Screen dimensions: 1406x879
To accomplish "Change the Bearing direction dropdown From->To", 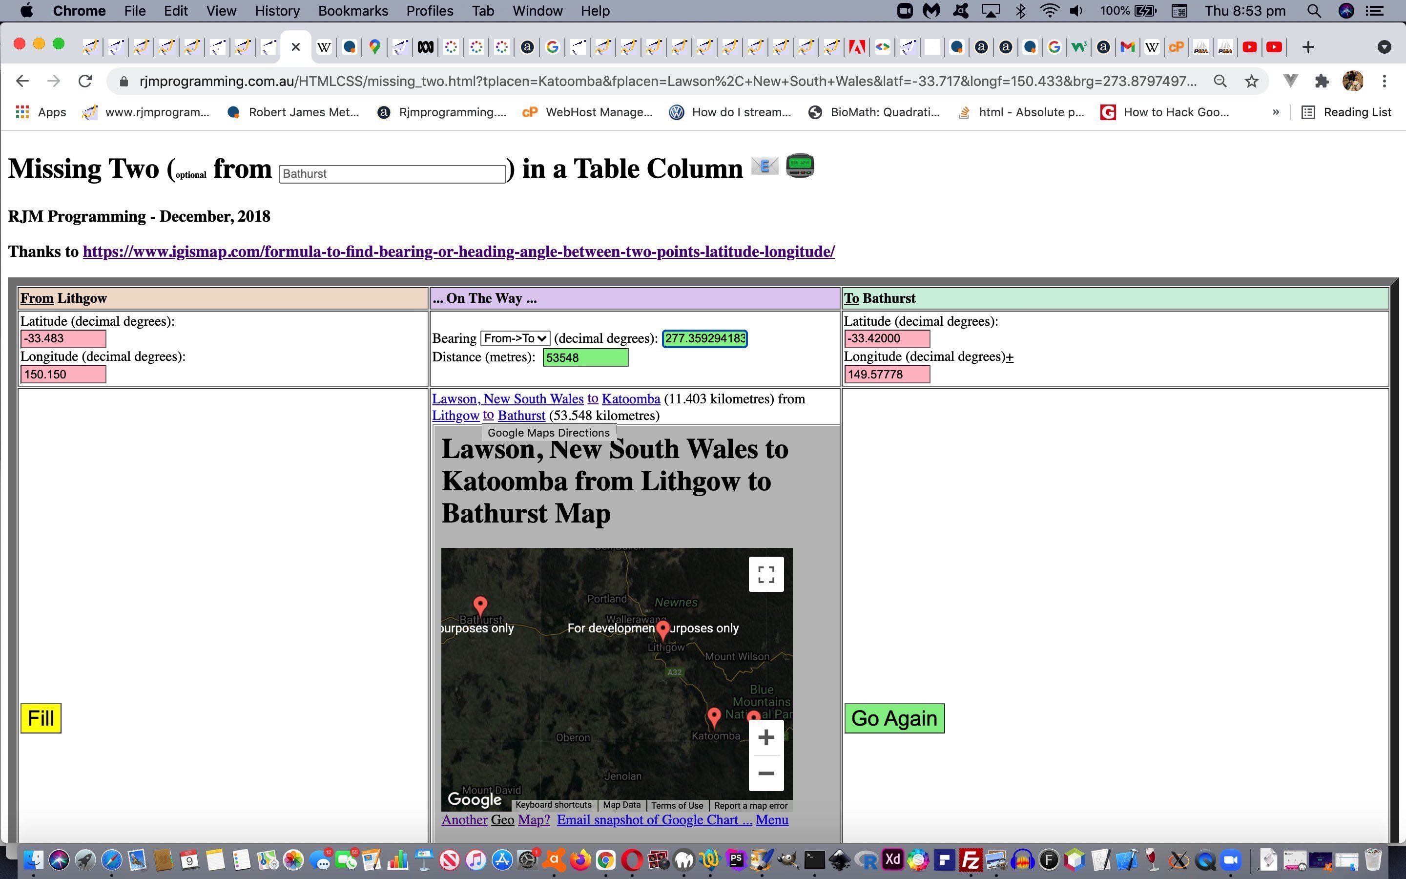I will click(x=513, y=338).
